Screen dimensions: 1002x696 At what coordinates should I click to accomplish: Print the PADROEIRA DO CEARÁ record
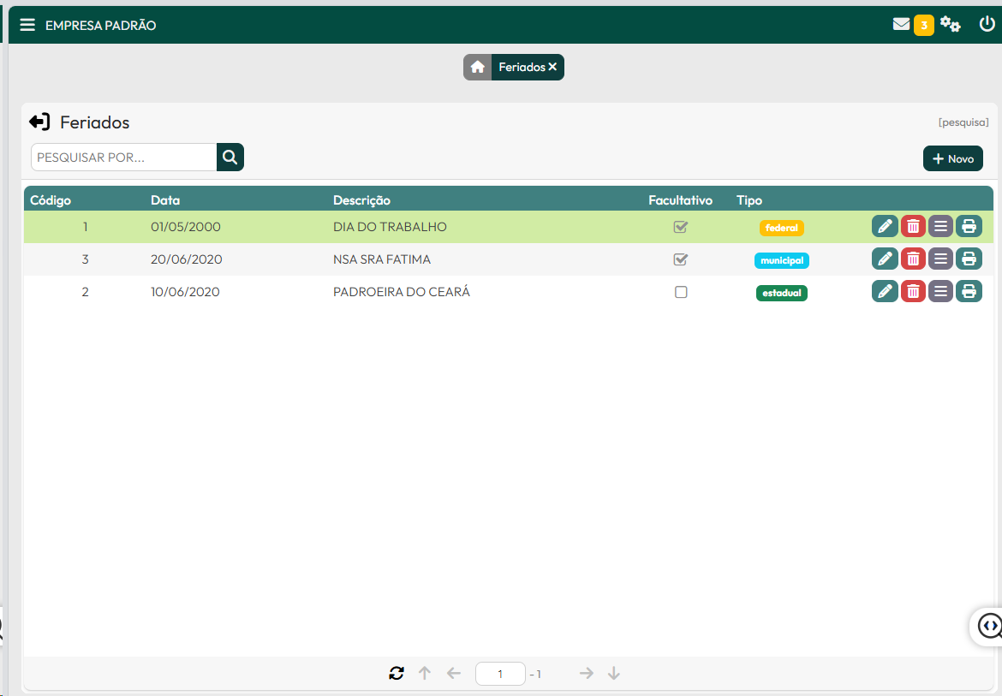tap(969, 292)
